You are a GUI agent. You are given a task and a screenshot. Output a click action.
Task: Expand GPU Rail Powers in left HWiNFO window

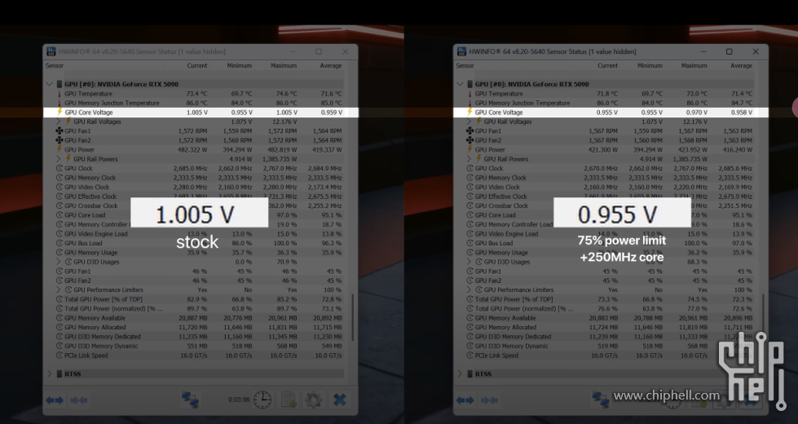point(59,159)
